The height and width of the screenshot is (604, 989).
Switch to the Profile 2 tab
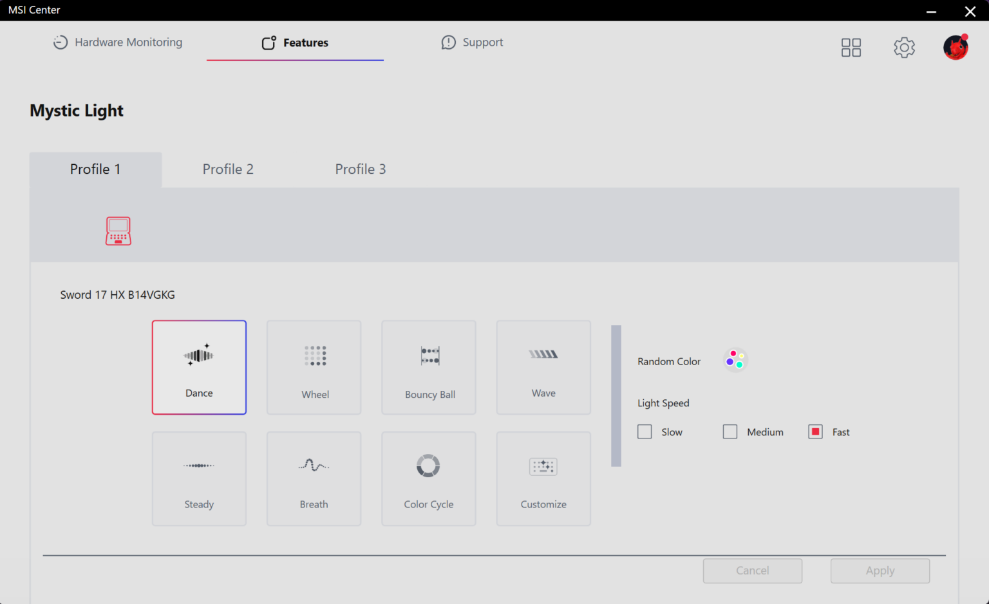tap(228, 169)
